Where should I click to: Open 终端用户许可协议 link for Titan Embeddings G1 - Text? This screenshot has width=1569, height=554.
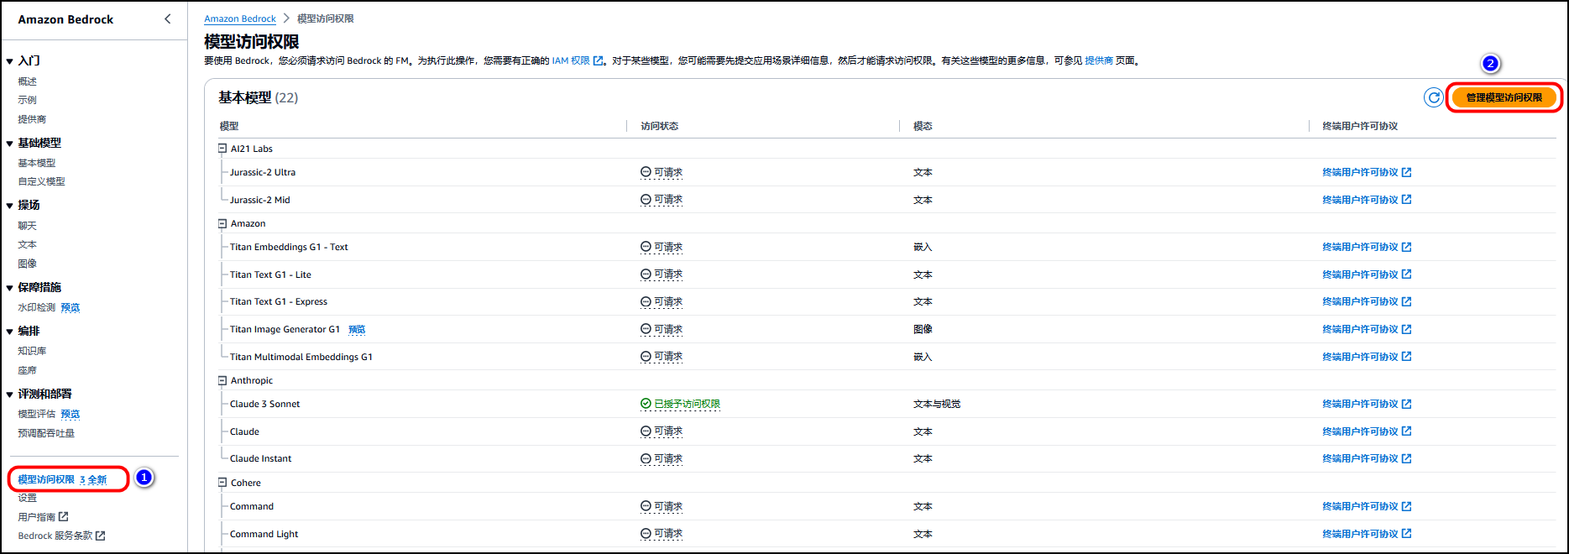[x=1361, y=247]
